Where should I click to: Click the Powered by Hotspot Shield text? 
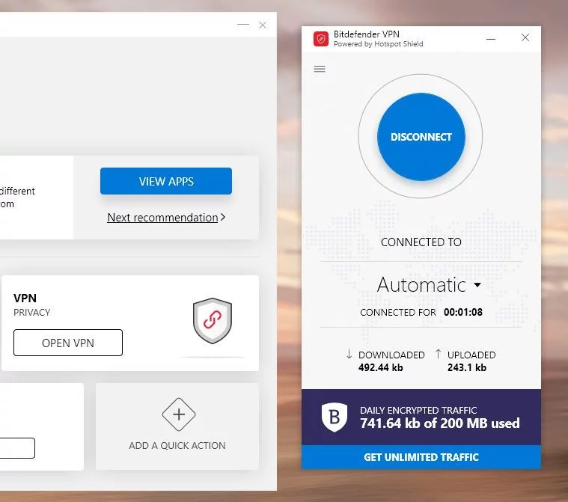click(x=378, y=44)
